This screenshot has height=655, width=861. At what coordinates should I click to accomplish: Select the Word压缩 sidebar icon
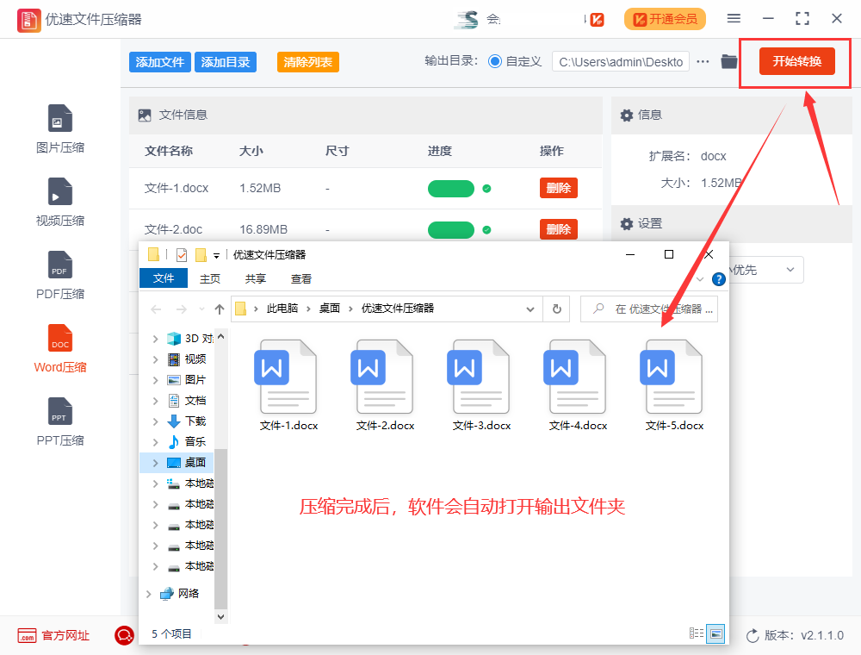60,338
